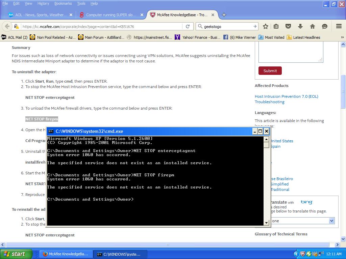The image size is (346, 259).
Task: Click highlighted NET STOP firepm text
Action: coord(42,119)
